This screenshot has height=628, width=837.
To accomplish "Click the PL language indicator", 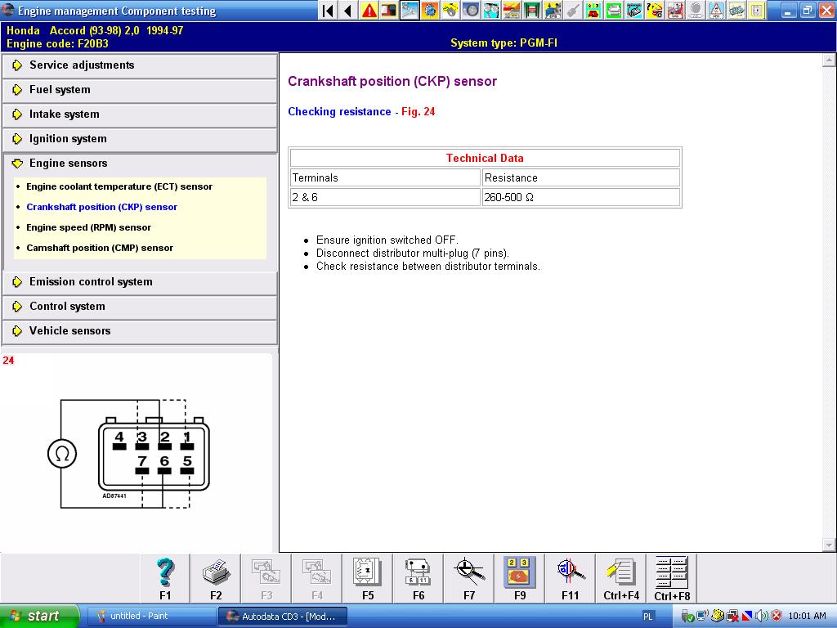I will pos(647,617).
